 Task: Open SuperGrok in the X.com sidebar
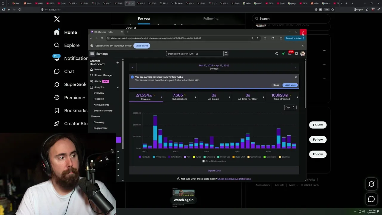click(70, 85)
